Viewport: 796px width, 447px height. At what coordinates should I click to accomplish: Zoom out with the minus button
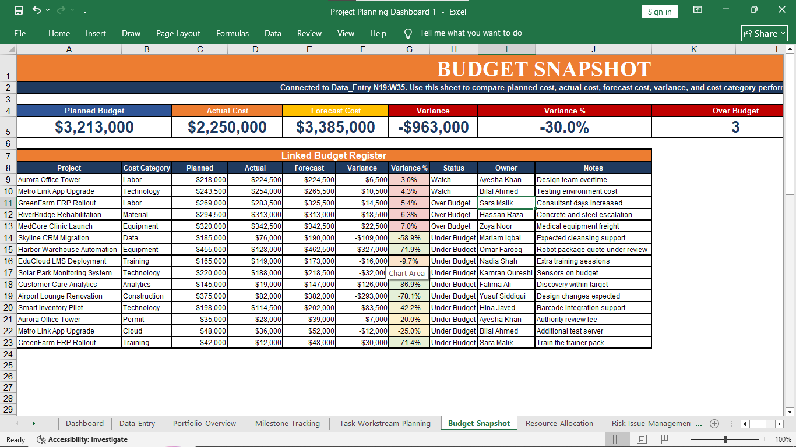(685, 439)
